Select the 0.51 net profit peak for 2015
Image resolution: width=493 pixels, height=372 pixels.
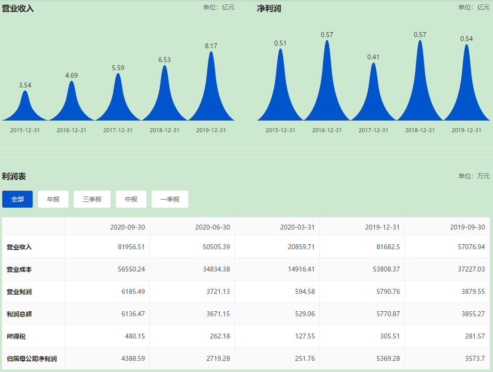[280, 80]
